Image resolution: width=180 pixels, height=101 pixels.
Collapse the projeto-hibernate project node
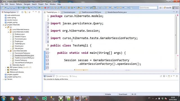point(3,25)
